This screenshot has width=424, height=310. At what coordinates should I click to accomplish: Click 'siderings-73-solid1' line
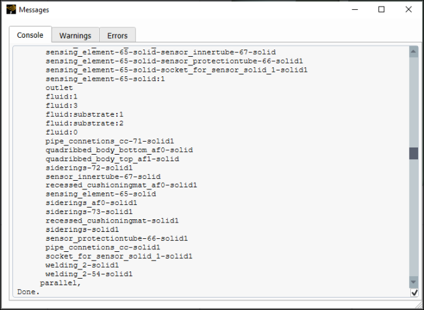click(89, 211)
